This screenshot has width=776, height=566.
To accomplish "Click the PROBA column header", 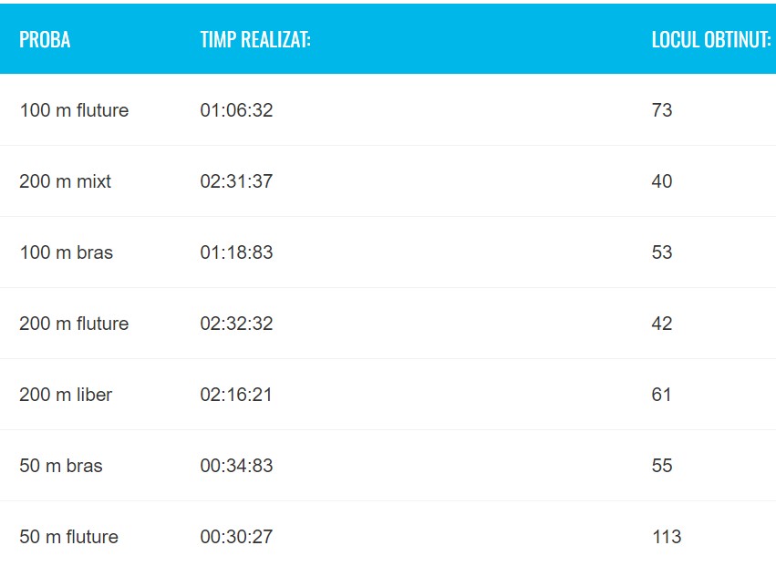I will click(45, 40).
